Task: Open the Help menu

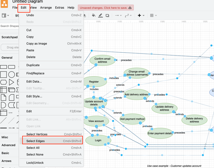Action: tap(71, 7)
